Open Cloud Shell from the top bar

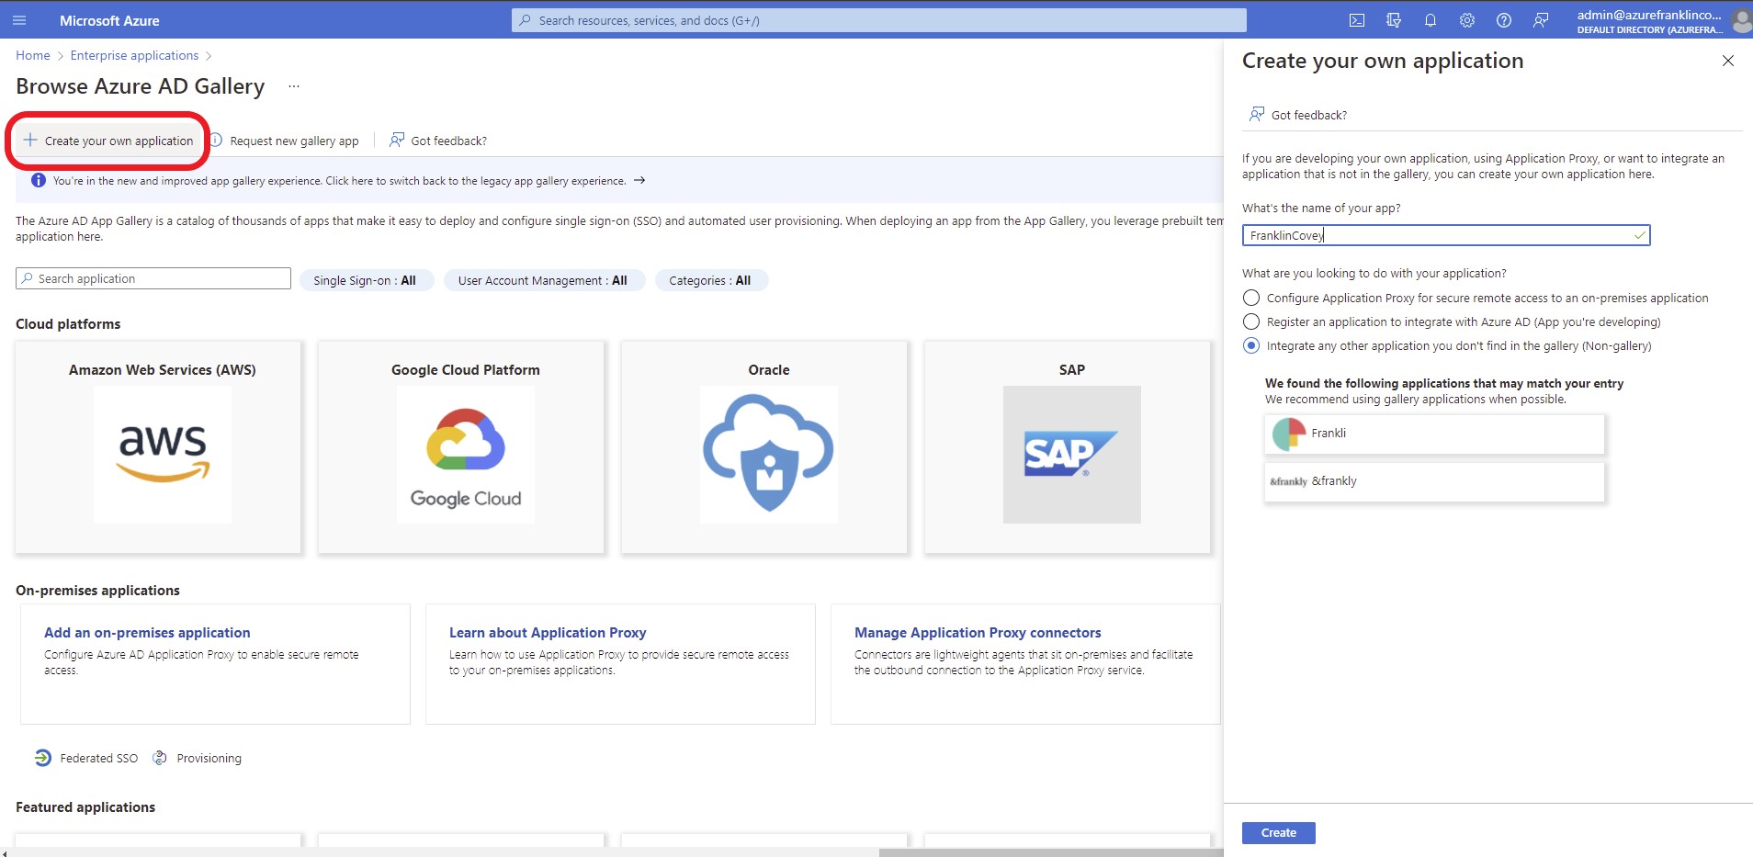coord(1358,19)
